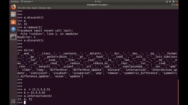Open the Search menu
This screenshot has height=105, width=188.
click(35, 8)
